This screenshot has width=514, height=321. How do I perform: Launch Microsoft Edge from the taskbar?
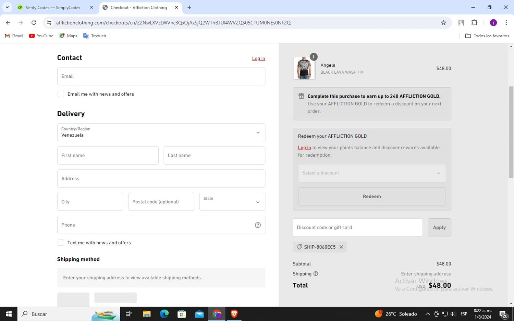click(164, 314)
